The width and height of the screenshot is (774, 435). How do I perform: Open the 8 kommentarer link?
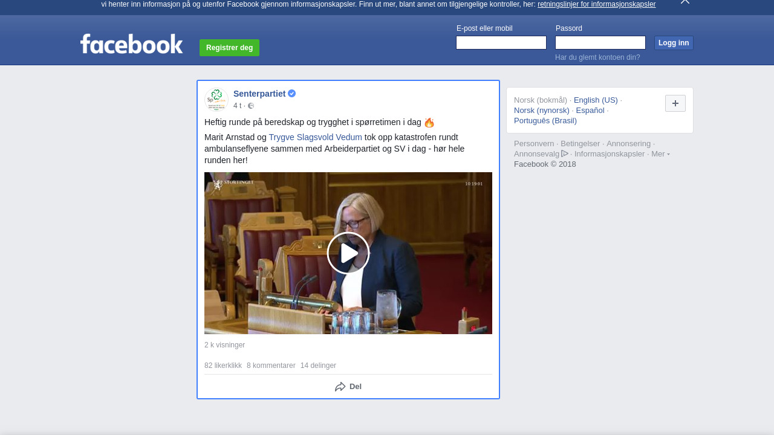tap(271, 366)
